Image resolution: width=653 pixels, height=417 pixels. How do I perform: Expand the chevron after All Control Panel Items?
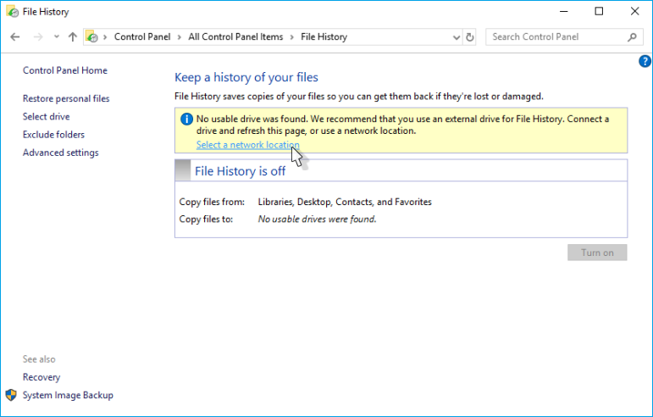pyautogui.click(x=292, y=37)
